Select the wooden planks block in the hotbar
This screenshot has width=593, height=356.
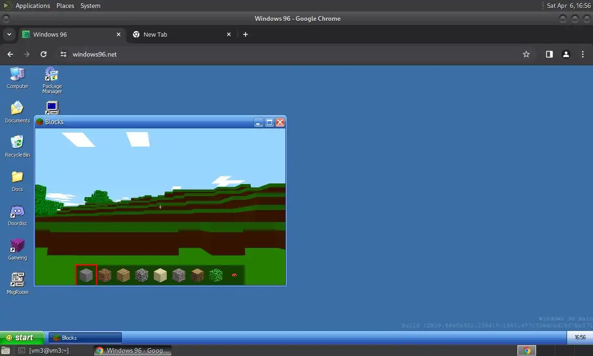123,275
